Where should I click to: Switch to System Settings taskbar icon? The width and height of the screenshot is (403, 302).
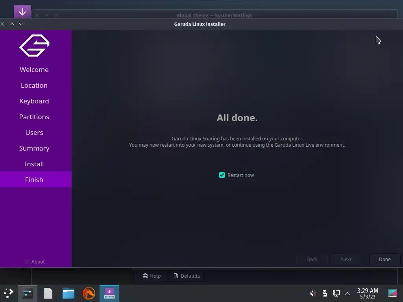point(28,293)
